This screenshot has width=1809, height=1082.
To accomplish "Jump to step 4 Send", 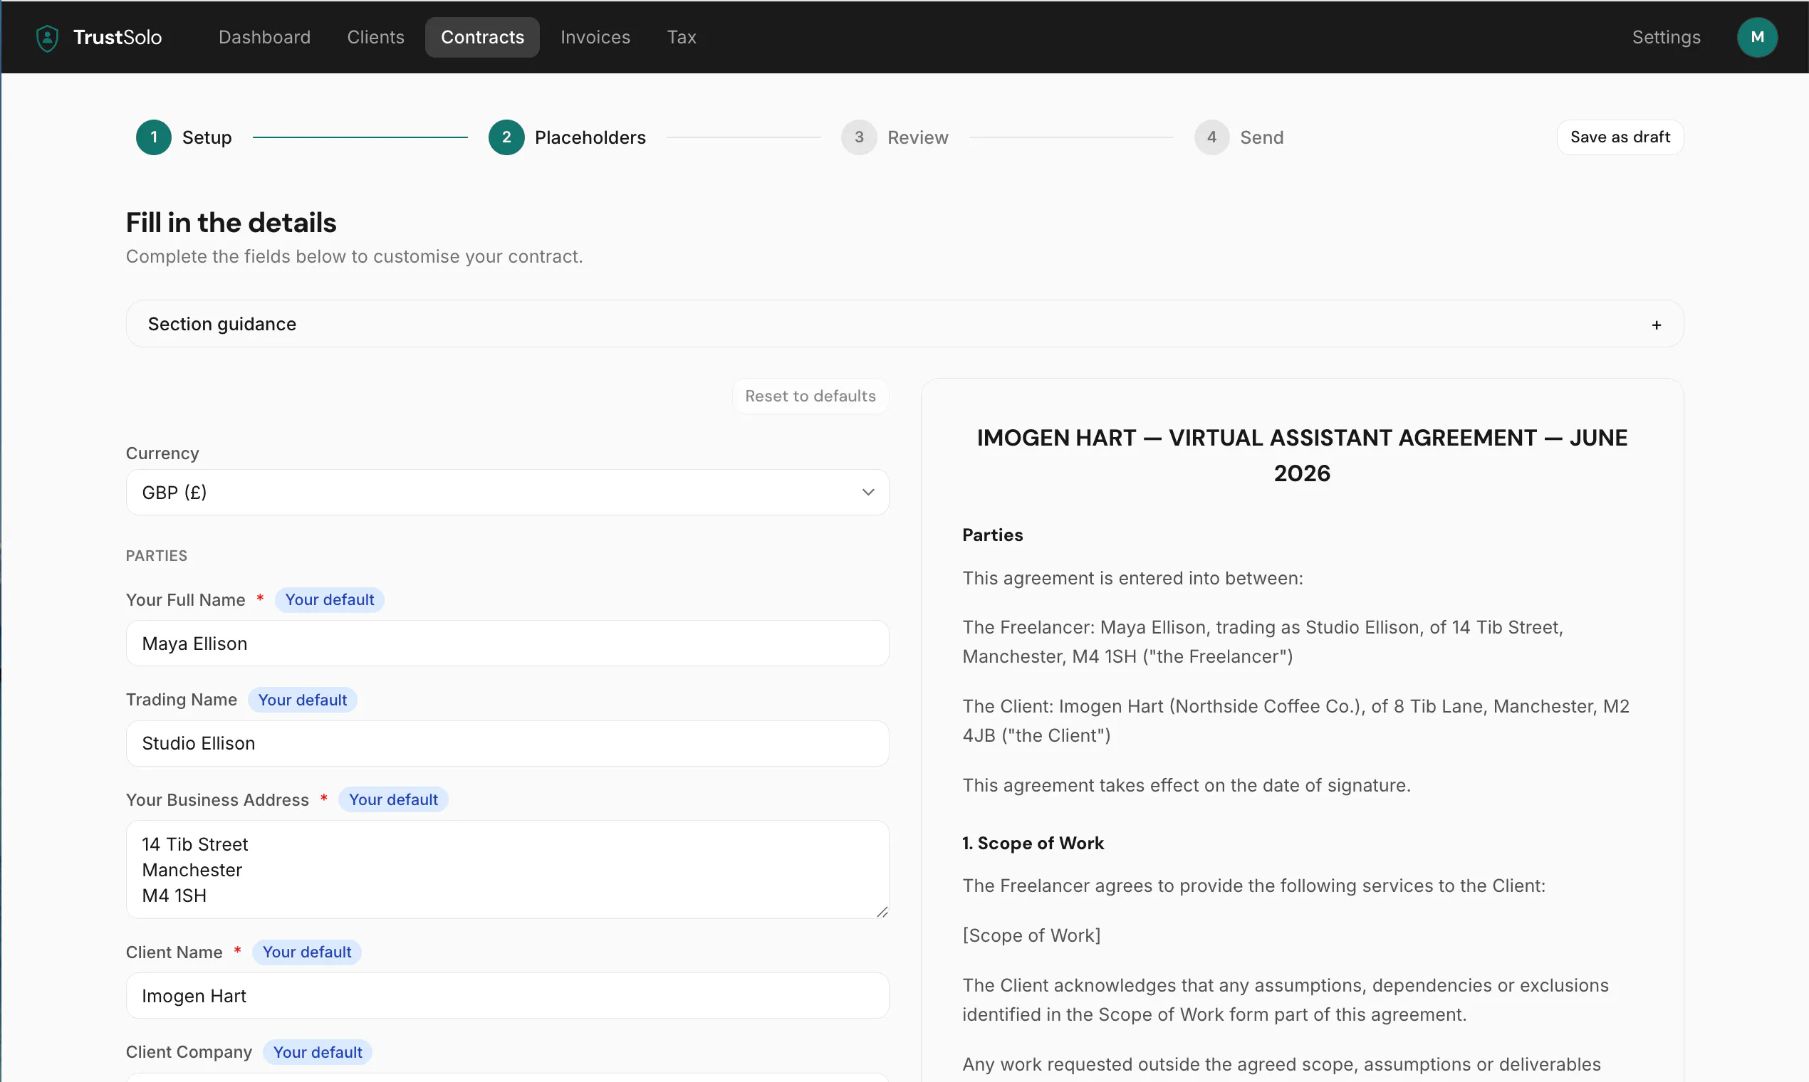I will [1239, 137].
